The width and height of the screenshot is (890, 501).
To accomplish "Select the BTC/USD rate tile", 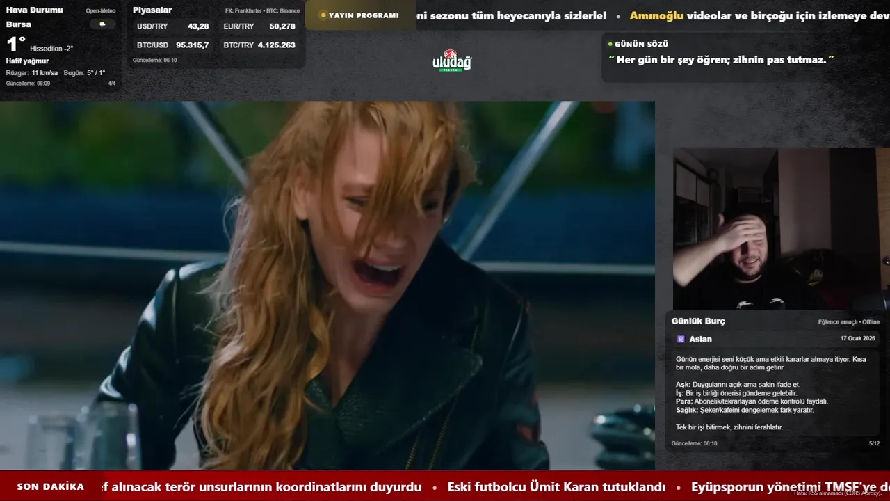I will tap(173, 45).
